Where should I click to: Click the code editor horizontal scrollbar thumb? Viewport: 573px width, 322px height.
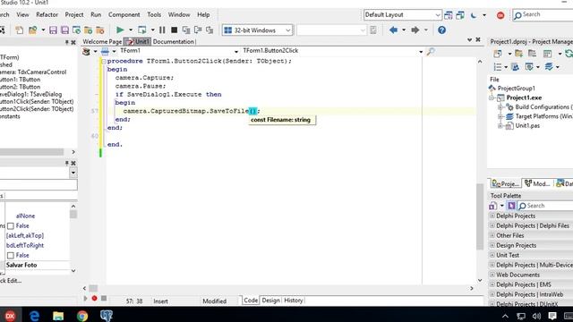(93, 288)
